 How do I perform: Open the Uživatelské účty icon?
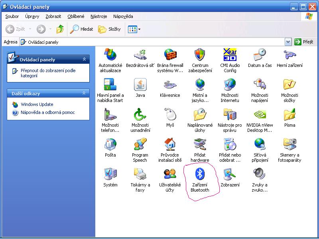point(170,174)
